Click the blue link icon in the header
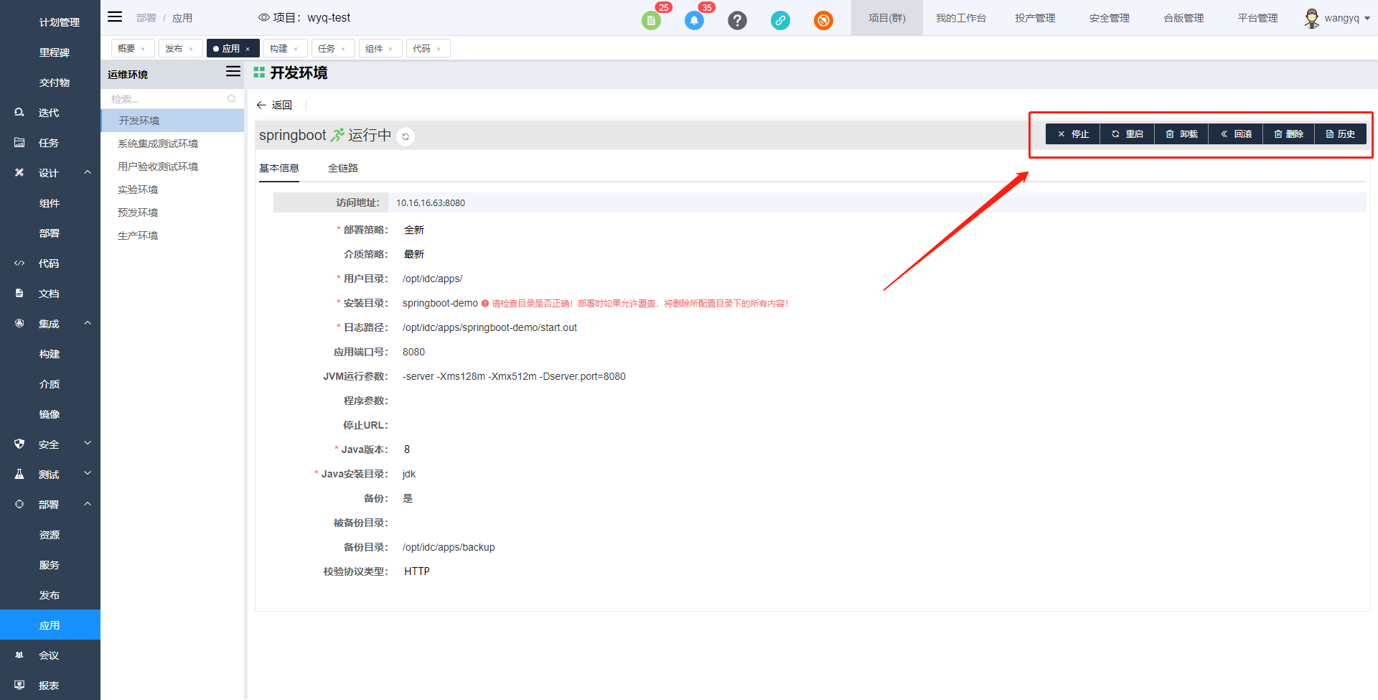Viewport: 1378px width, 700px height. (x=780, y=20)
